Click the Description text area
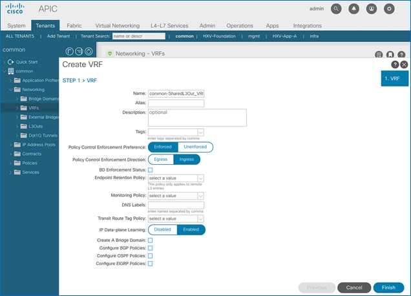Screen dimensions: 411x296 (197, 118)
